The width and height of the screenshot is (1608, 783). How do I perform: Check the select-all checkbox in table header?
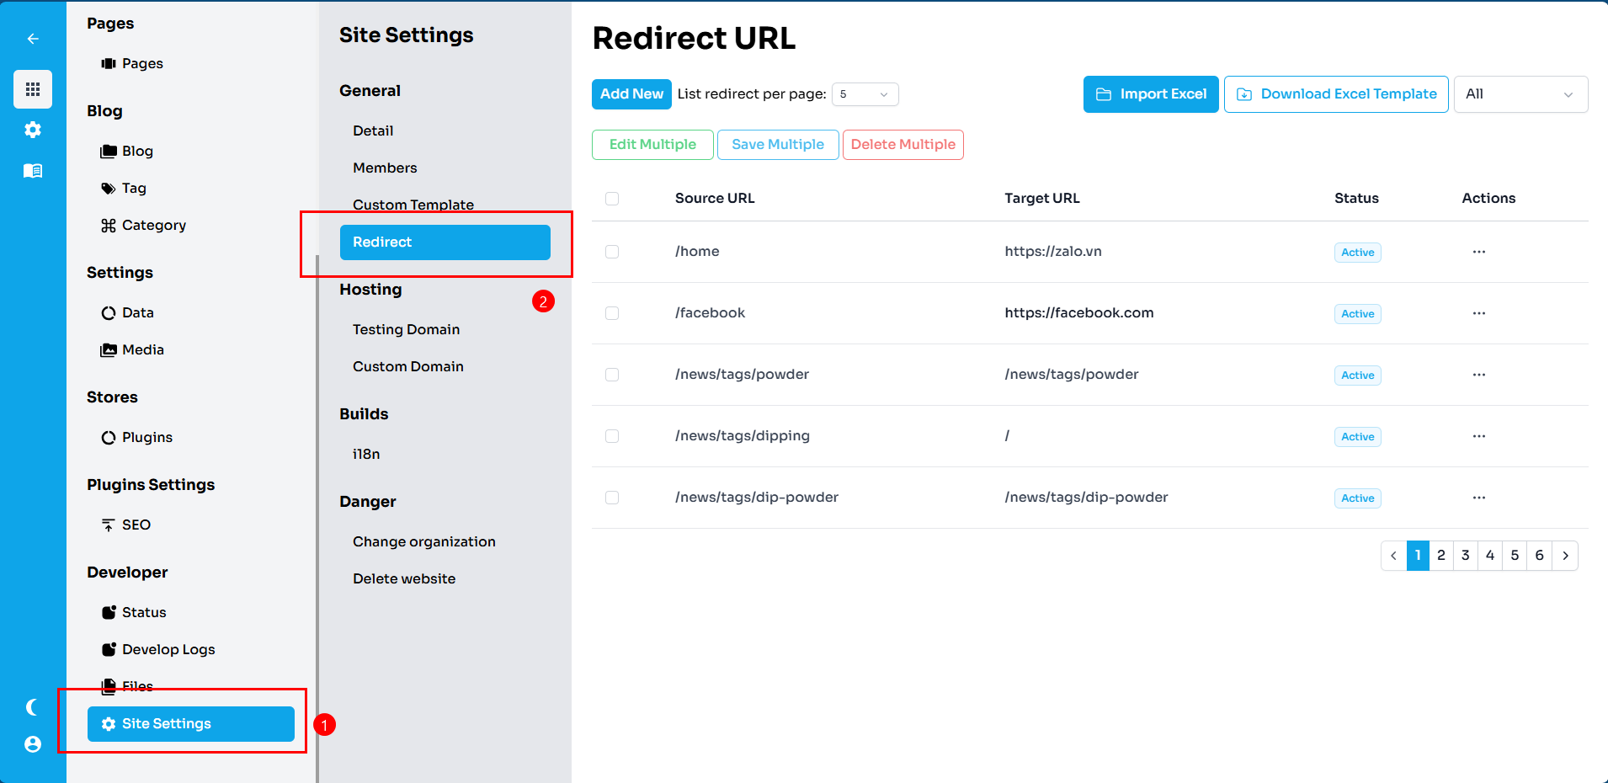click(612, 199)
